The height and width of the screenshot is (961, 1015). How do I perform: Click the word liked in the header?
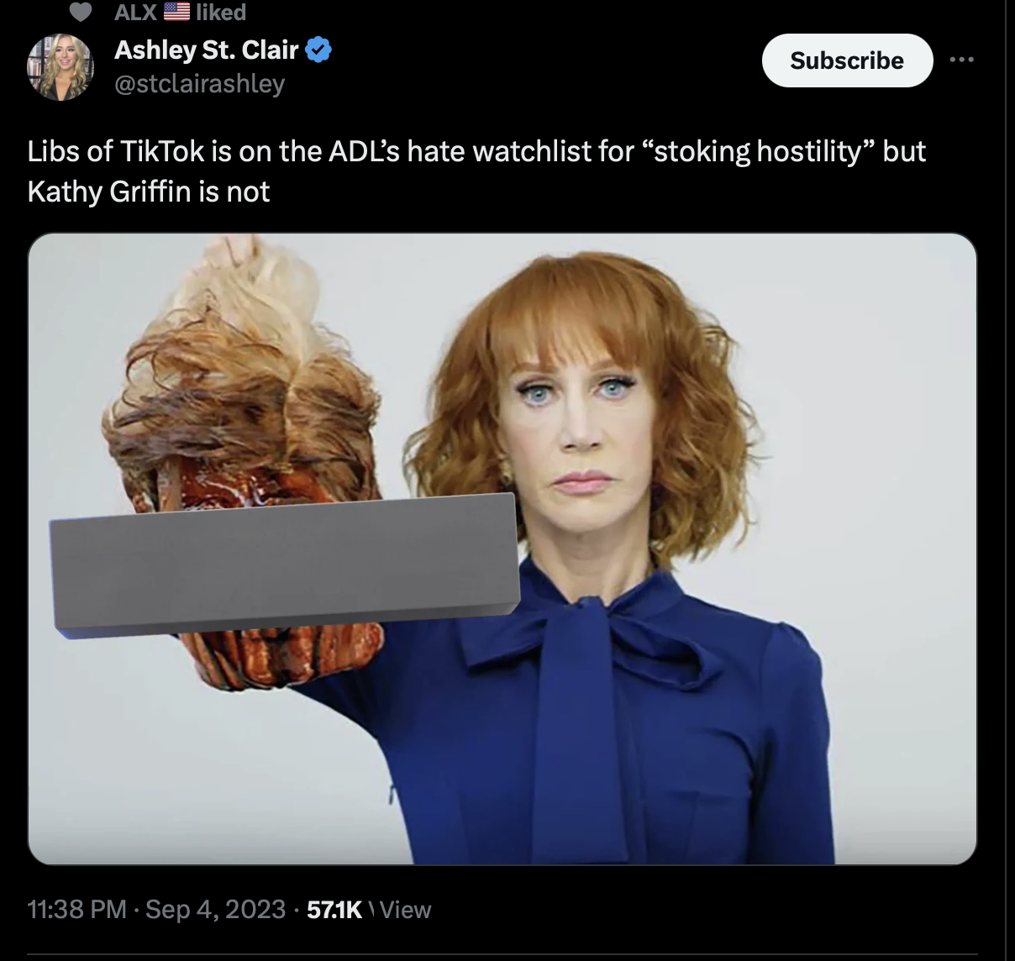pos(221,12)
